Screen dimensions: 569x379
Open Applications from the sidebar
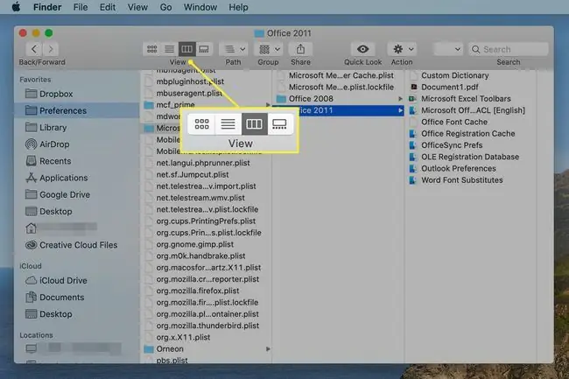77,178
